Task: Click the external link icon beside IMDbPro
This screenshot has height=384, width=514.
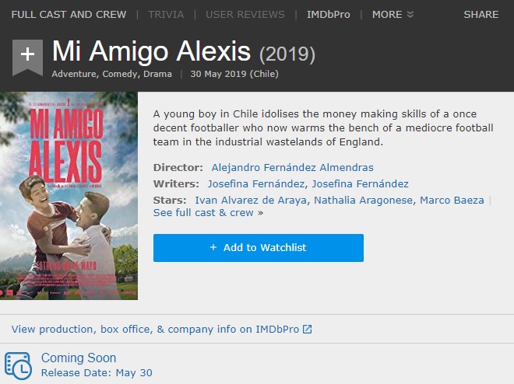Action: [308, 330]
